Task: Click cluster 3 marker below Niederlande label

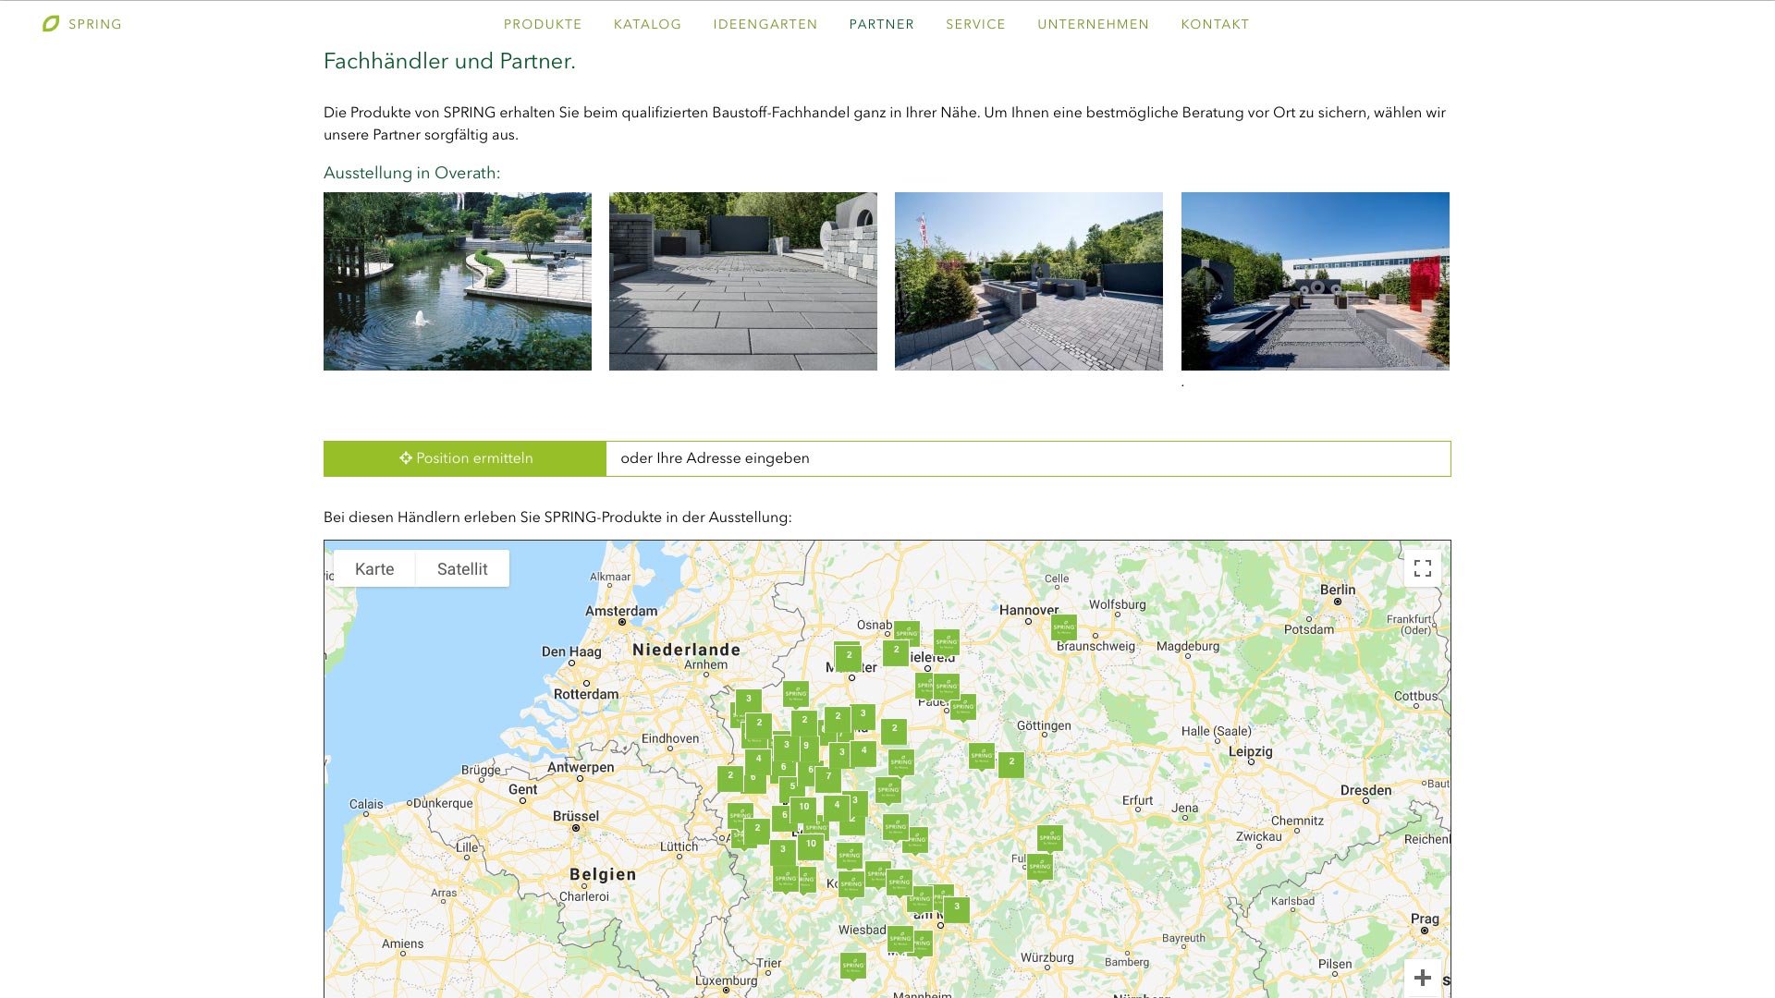Action: 749,700
